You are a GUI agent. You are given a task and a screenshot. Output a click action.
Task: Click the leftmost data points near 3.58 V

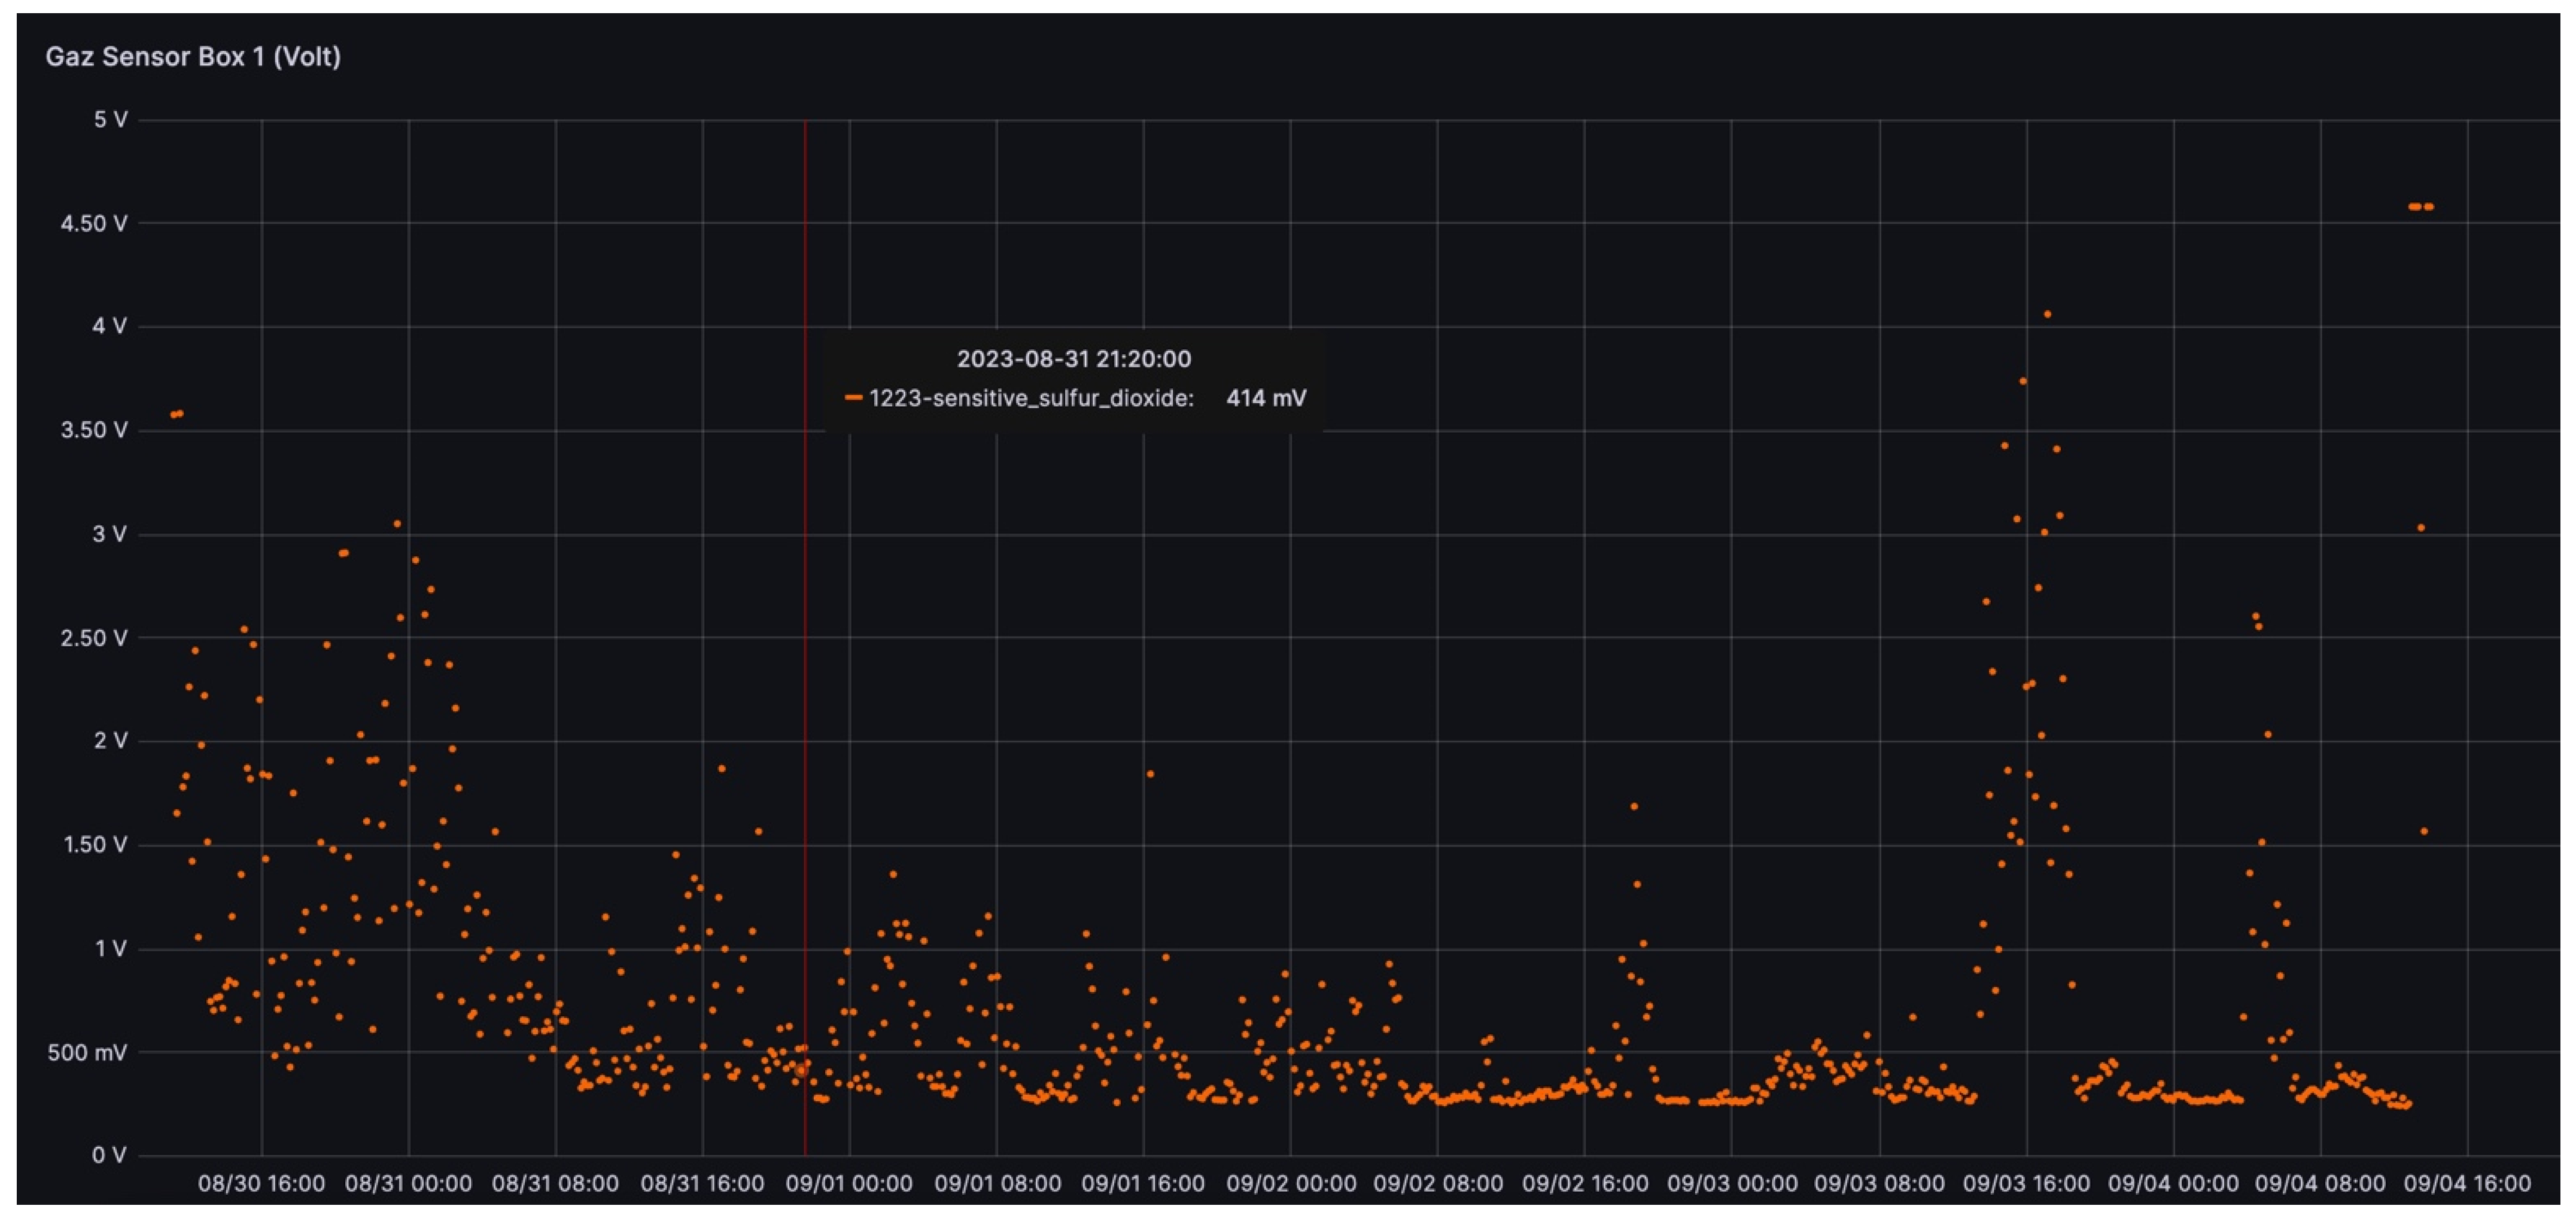(x=177, y=414)
